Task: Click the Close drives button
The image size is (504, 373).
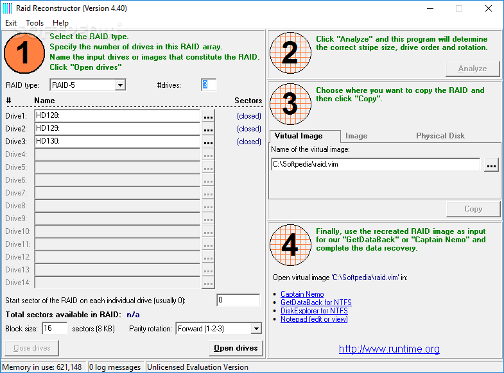Action: tap(32, 348)
